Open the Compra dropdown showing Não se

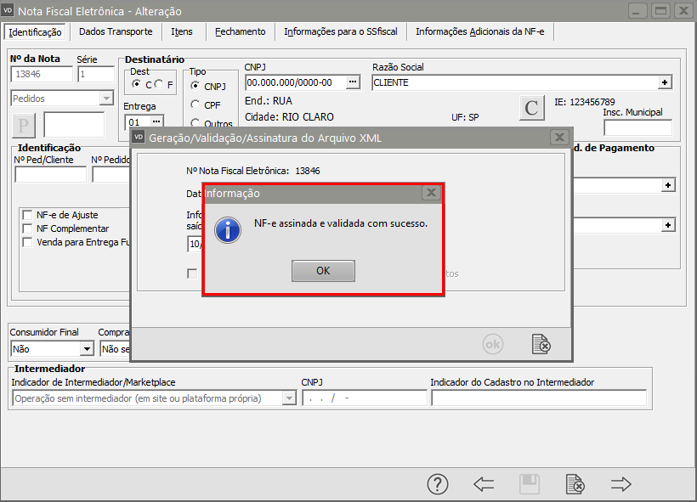pyautogui.click(x=115, y=349)
